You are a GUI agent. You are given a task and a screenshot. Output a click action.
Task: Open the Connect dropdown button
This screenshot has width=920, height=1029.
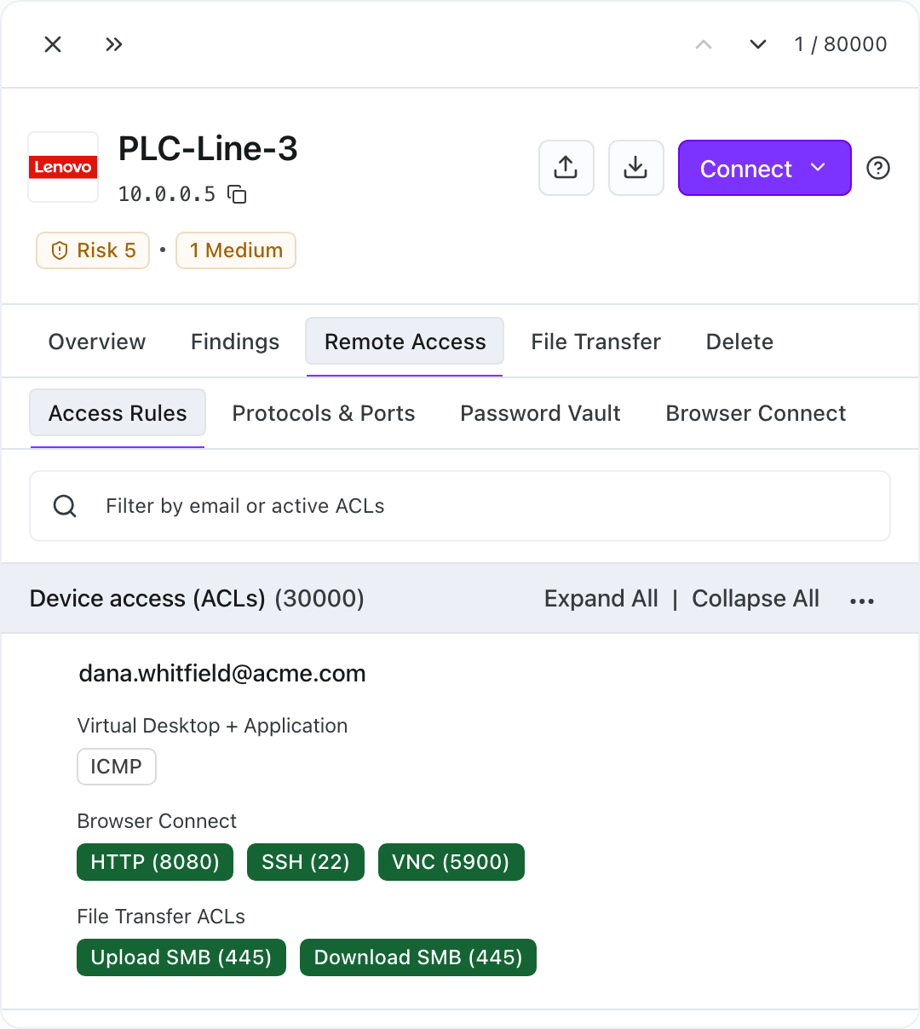point(765,168)
